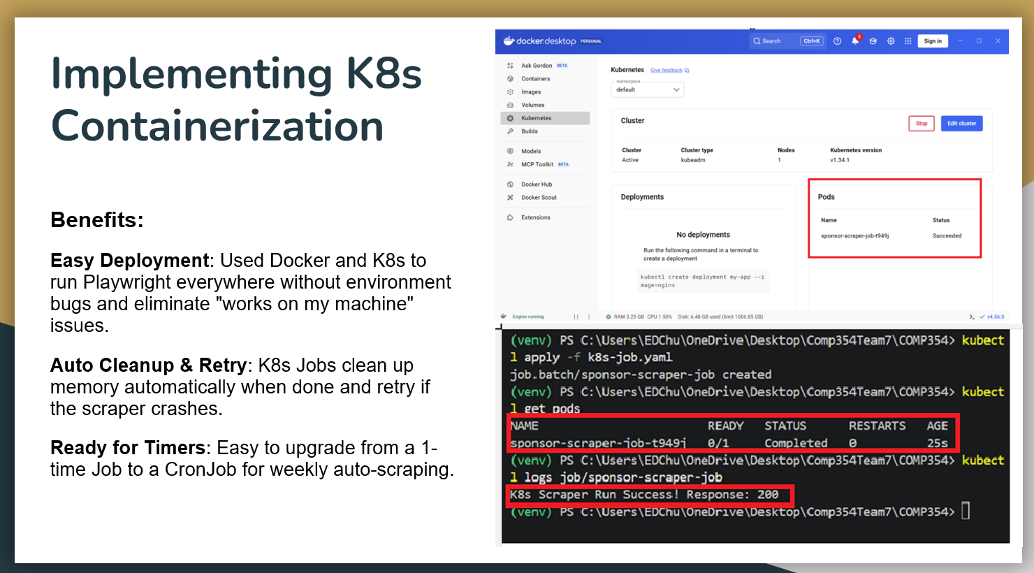Image resolution: width=1034 pixels, height=573 pixels.
Task: Click the Ask Gordon sidebar icon
Action: 510,66
